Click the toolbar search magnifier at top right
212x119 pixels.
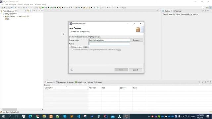(203, 8)
